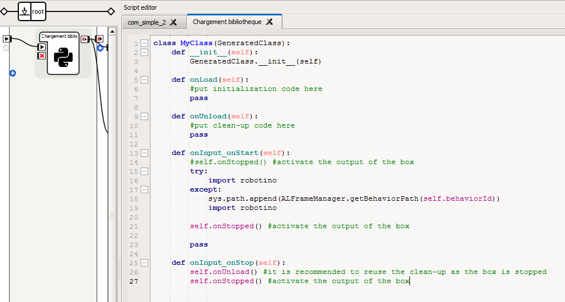Collapse the onInput_onStart fold at line 13
This screenshot has height=302, width=565.
144,153
